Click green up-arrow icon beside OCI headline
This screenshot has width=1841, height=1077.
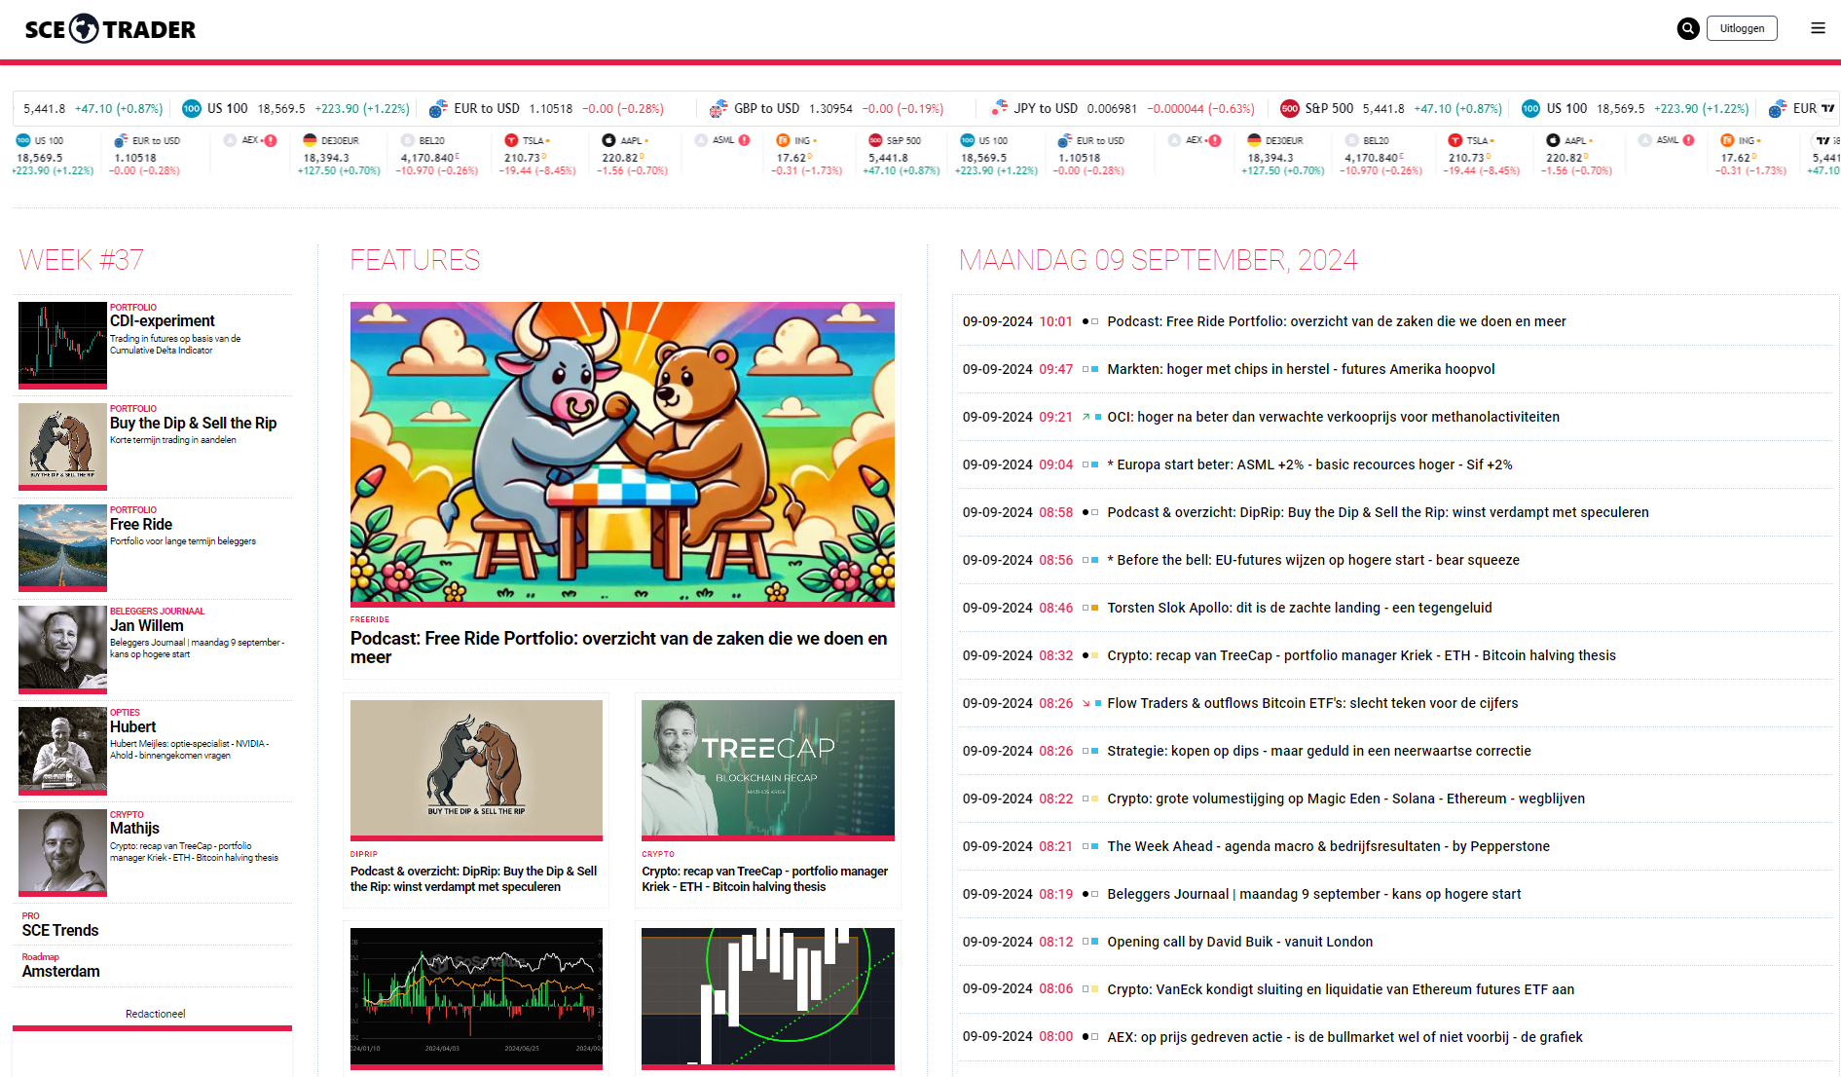tap(1086, 418)
